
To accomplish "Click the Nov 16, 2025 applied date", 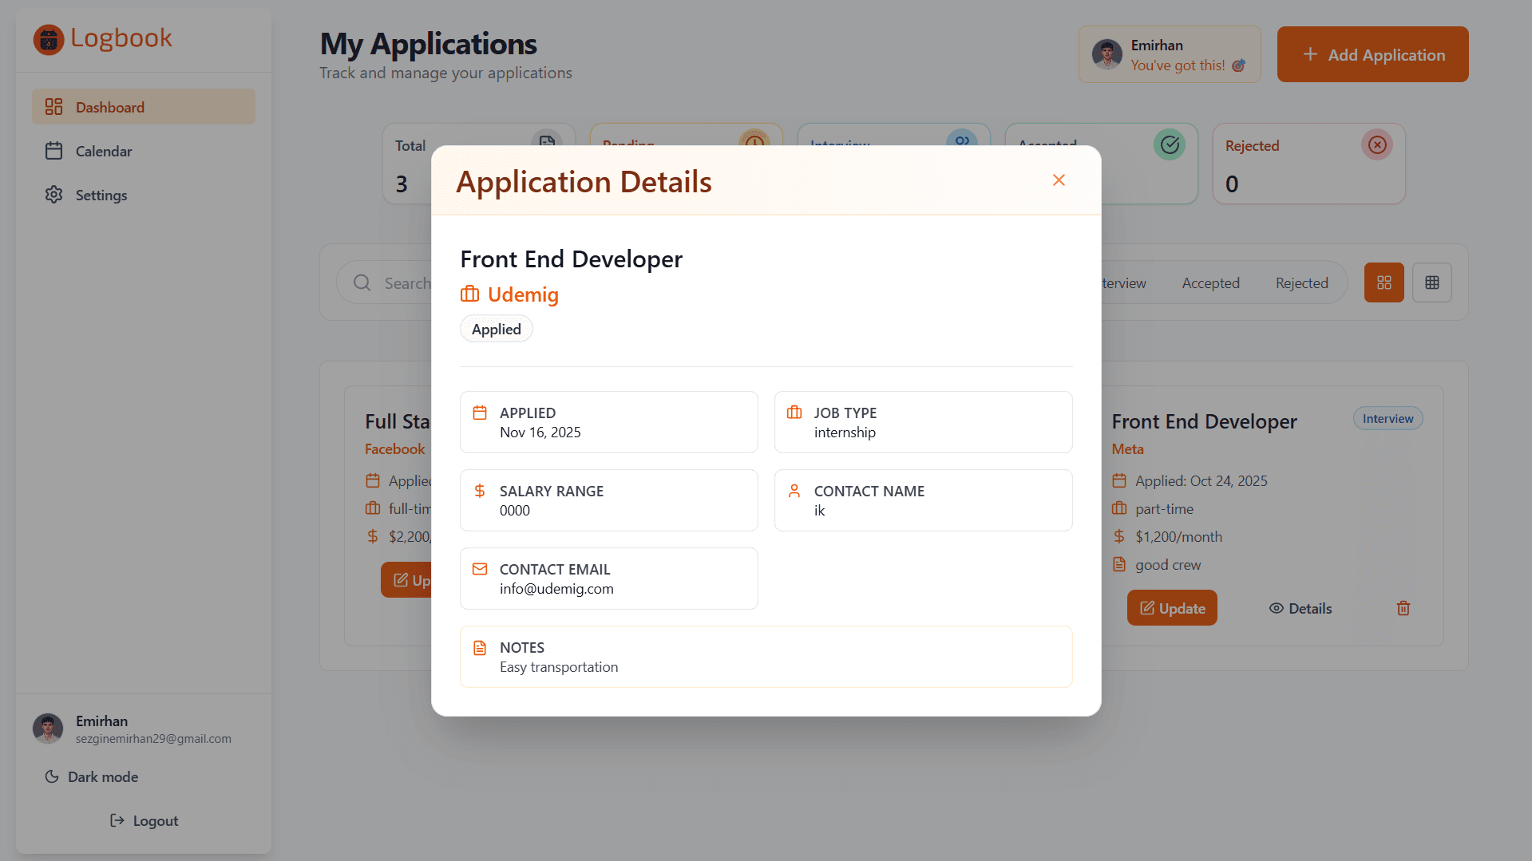I will tap(540, 432).
